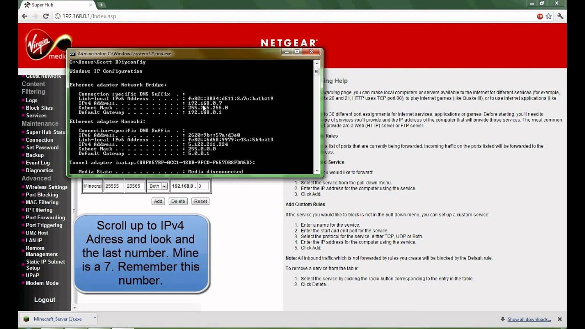Click cmd window scrollbar down arrow
The width and height of the screenshot is (585, 329).
point(317,171)
